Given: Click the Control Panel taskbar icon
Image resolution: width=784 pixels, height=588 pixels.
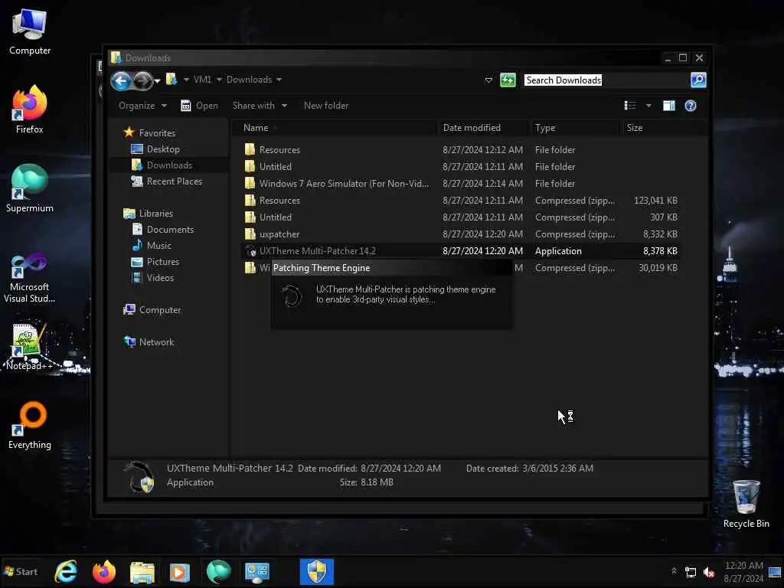Looking at the screenshot, I should [x=257, y=571].
